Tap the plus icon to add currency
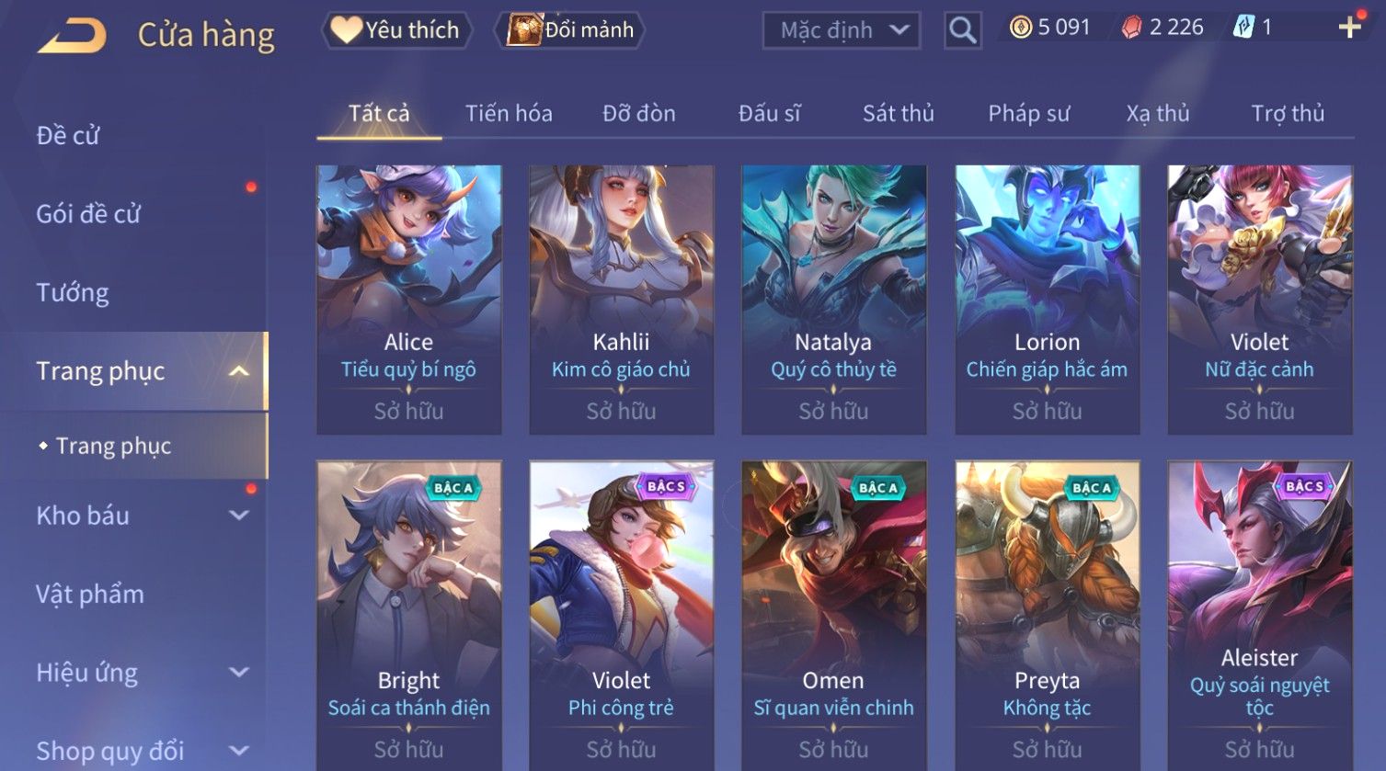 click(x=1349, y=27)
